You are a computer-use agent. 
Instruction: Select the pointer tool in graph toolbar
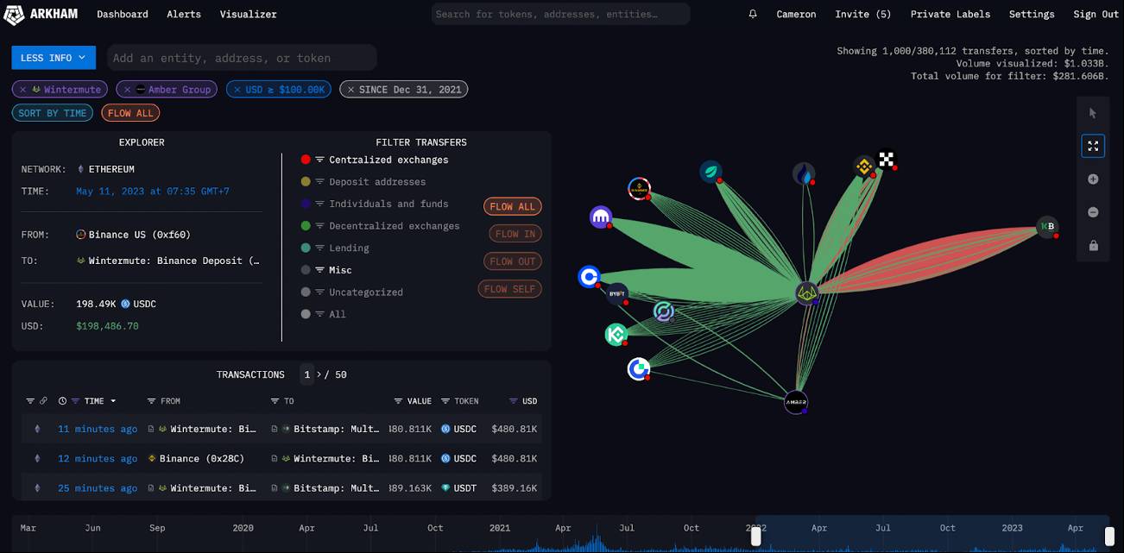(x=1093, y=113)
